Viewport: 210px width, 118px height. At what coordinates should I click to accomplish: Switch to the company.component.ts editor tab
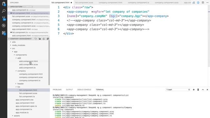tap(138, 3)
